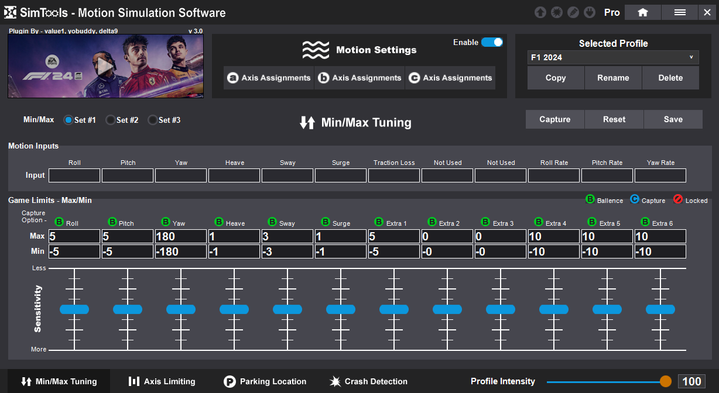Toggle the Motion Settings Enable switch

[492, 42]
